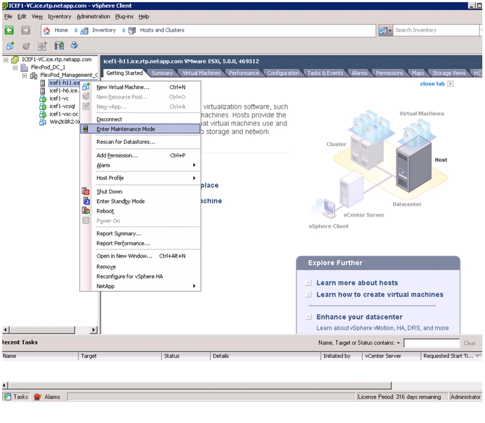Click the FlexPod_DC_1 datacenter icon
The width and height of the screenshot is (485, 423).
click(x=24, y=68)
